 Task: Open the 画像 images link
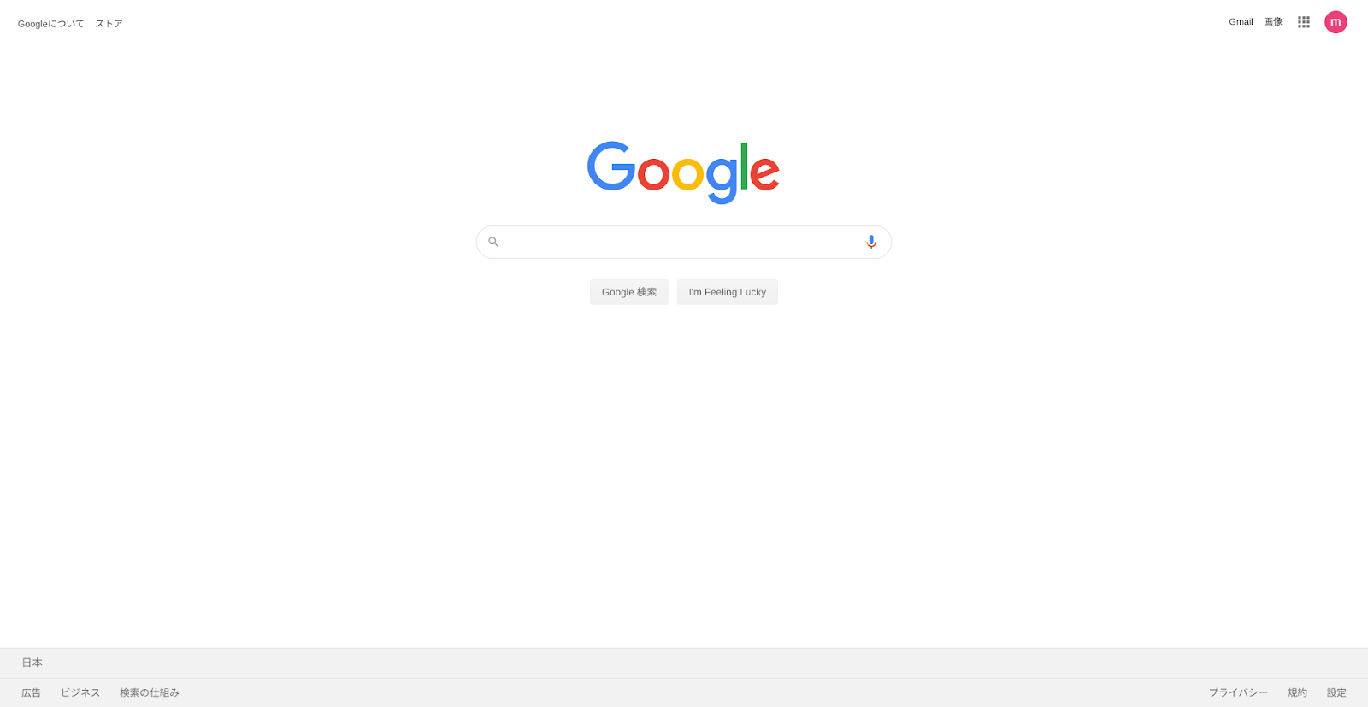click(1273, 22)
